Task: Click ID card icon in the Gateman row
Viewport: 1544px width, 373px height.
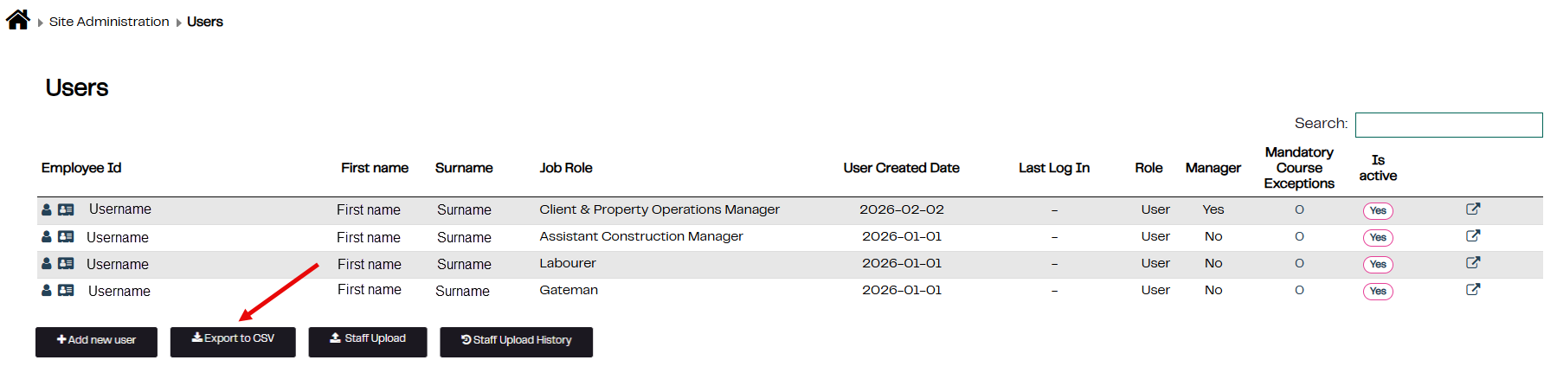Action: 66,290
